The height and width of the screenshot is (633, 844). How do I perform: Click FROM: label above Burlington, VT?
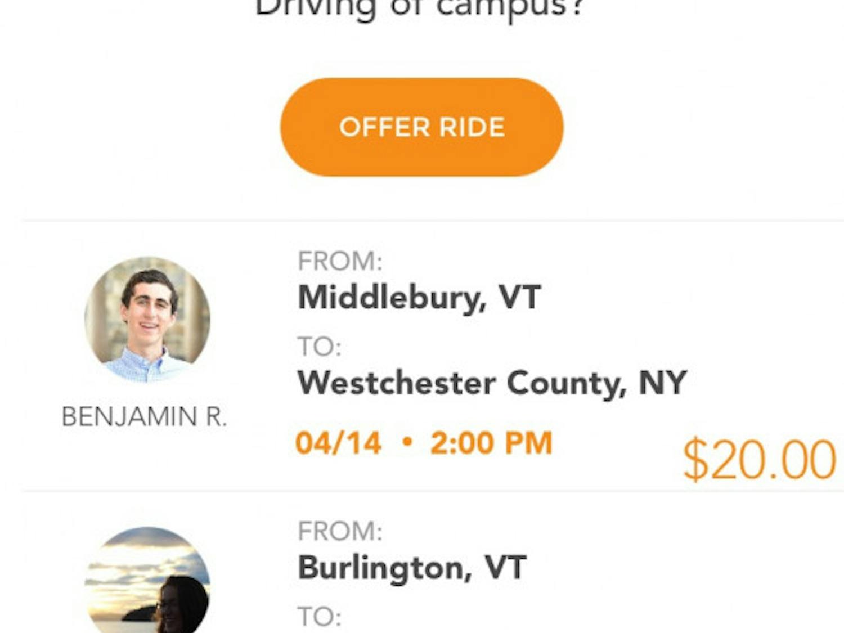coord(340,531)
